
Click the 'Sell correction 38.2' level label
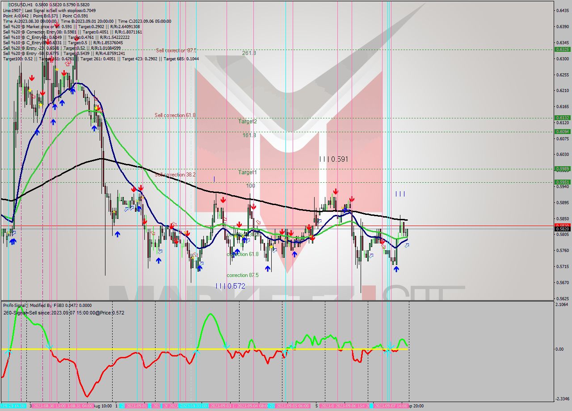[x=175, y=175]
